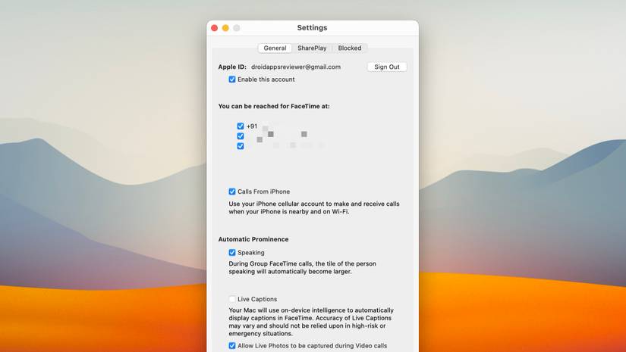Click the Group FaceTime speaking description text
The height and width of the screenshot is (352, 626).
pyautogui.click(x=302, y=267)
